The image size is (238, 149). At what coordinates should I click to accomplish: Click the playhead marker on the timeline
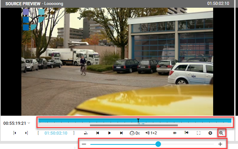tap(138, 121)
